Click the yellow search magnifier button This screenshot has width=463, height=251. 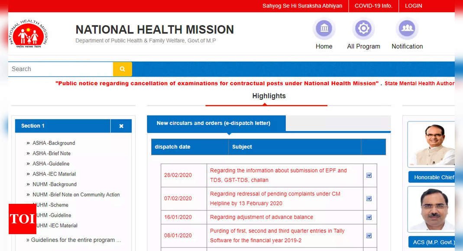(x=122, y=69)
